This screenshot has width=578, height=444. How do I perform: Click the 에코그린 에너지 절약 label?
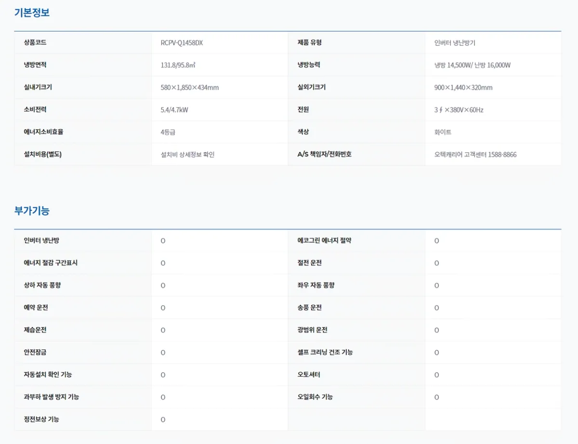324,240
